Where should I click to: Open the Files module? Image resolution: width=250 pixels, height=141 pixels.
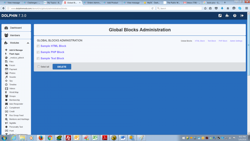pos(11,61)
